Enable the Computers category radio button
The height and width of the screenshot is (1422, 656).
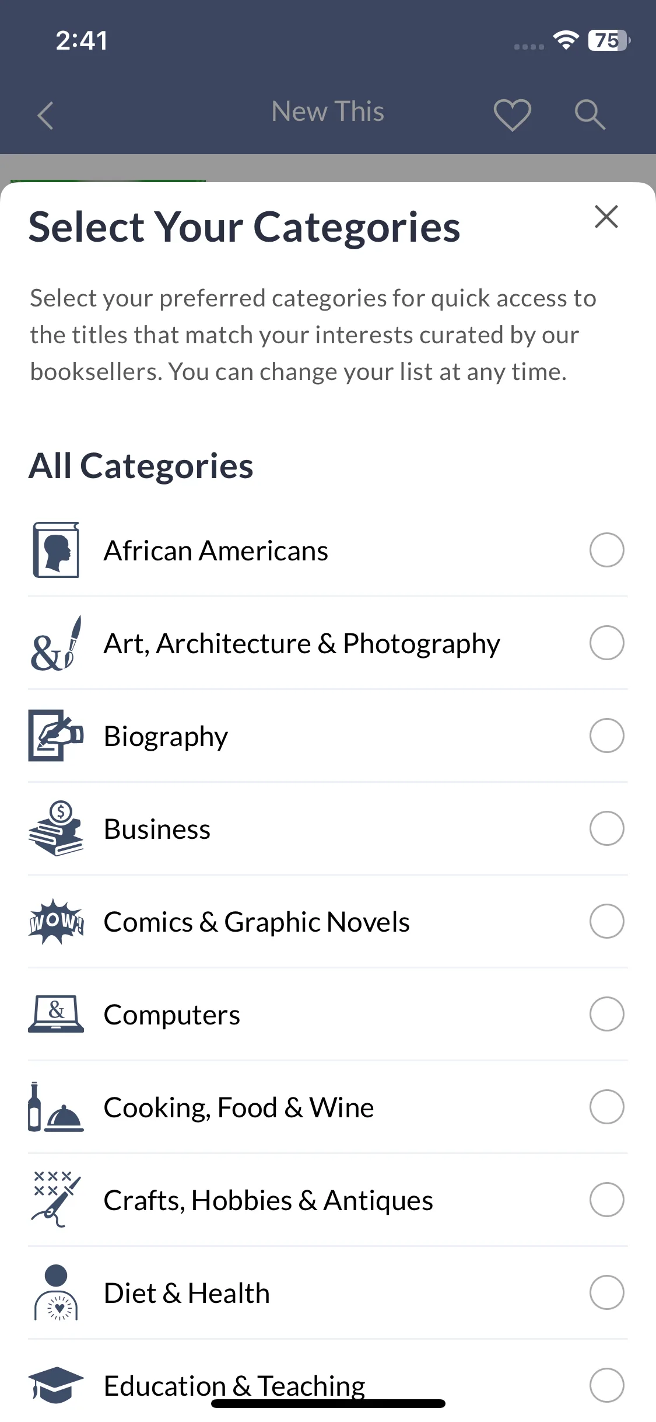pos(606,1014)
